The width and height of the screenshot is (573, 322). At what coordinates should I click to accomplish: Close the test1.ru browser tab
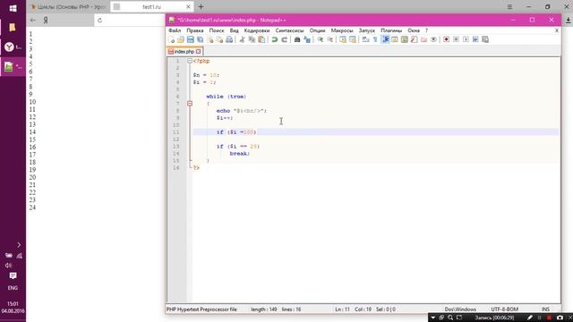pyautogui.click(x=188, y=6)
